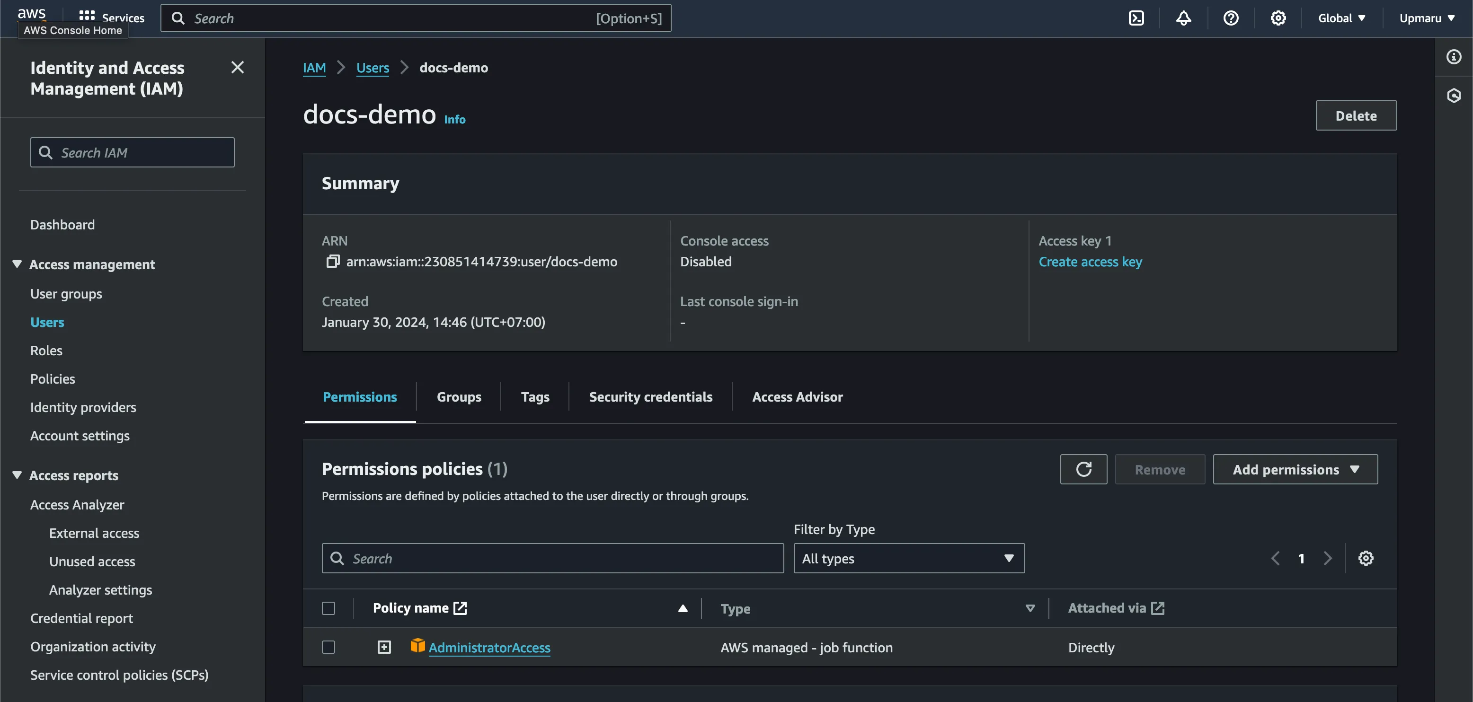Open Users in the sidebar

pyautogui.click(x=47, y=322)
